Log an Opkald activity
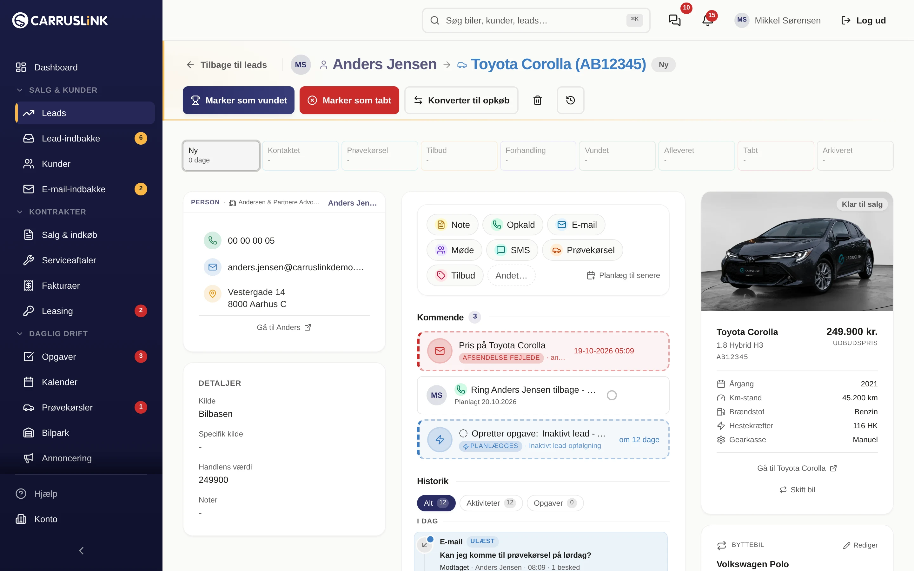Viewport: 914px width, 571px height. coord(513,225)
